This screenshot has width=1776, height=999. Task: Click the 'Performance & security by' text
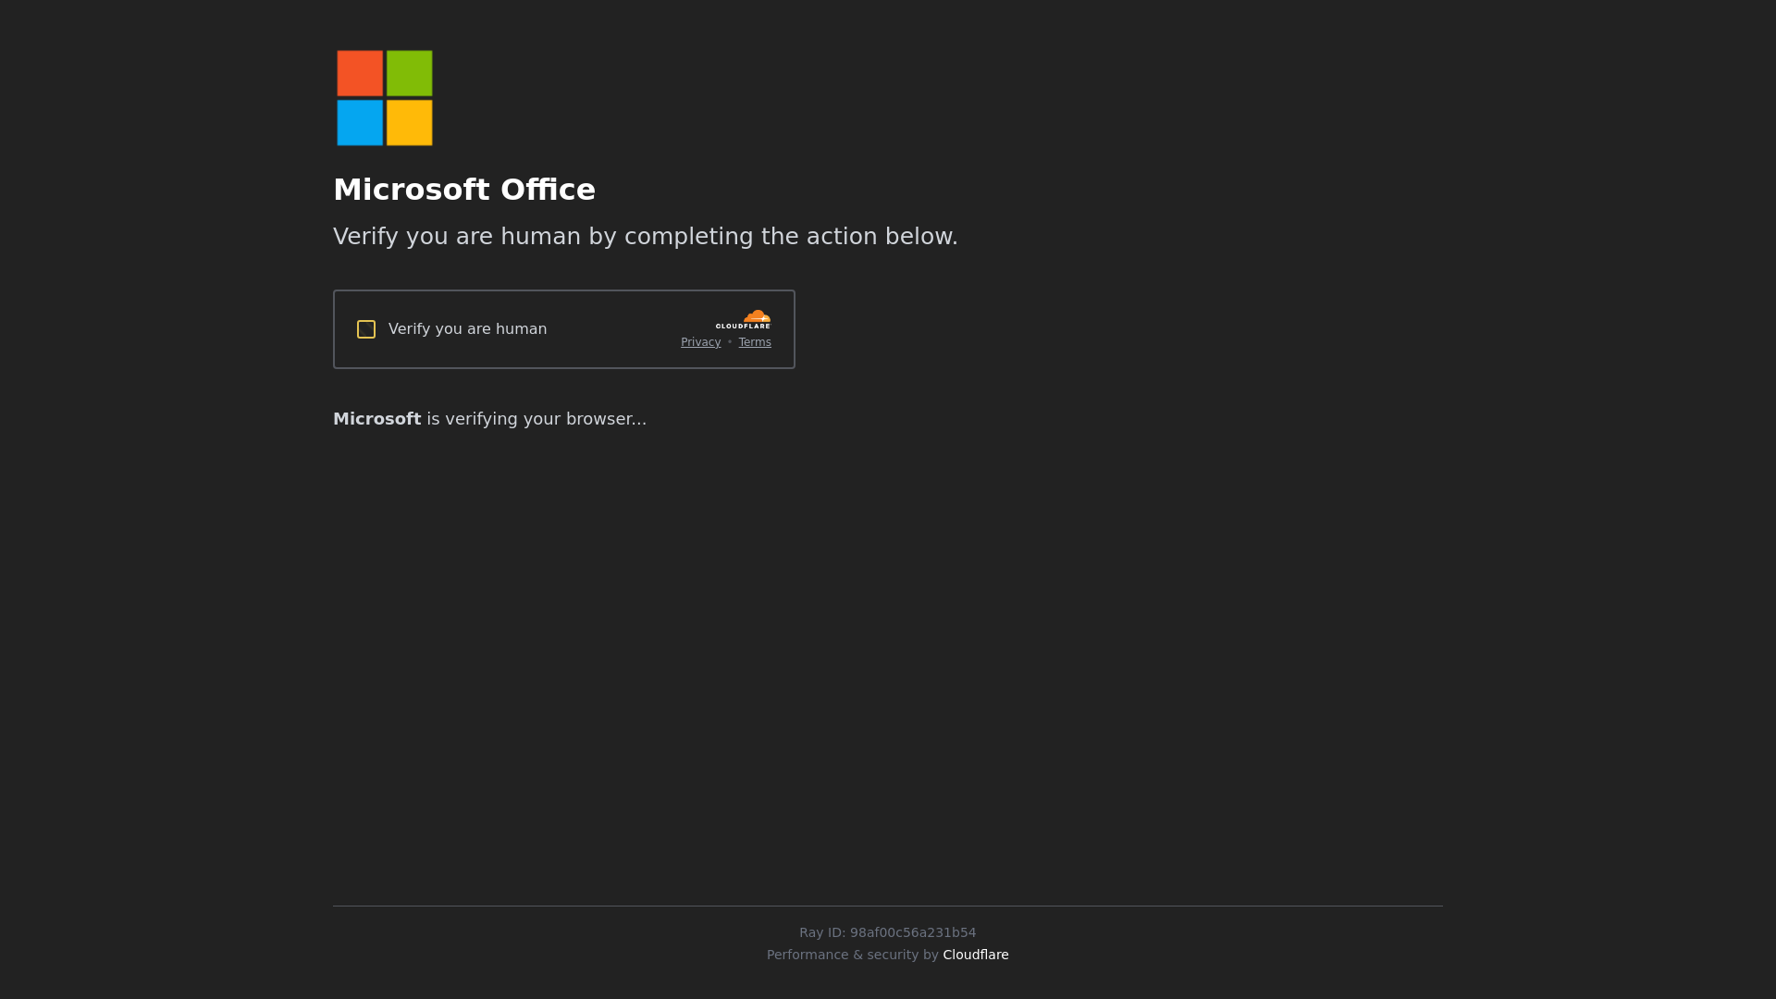pyautogui.click(x=852, y=955)
